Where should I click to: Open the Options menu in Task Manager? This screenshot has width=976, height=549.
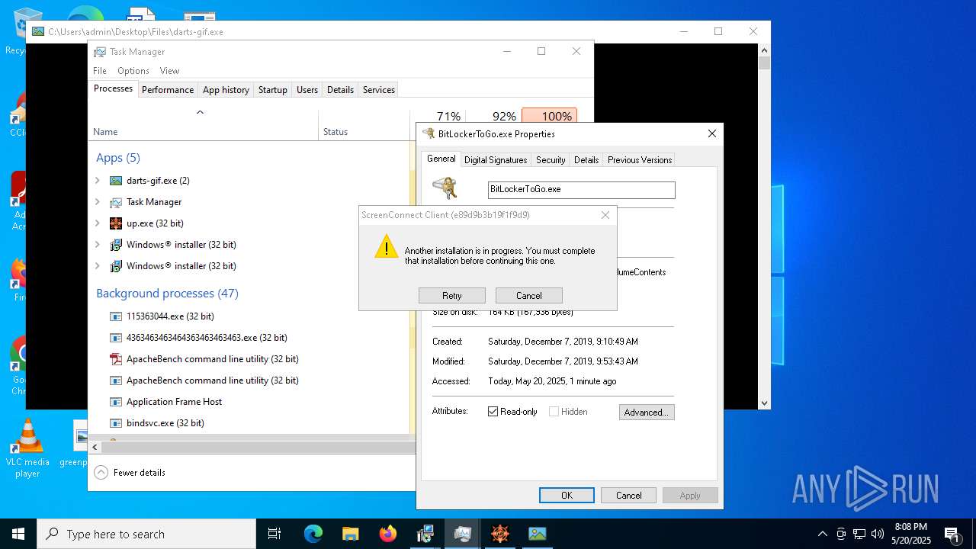click(133, 71)
